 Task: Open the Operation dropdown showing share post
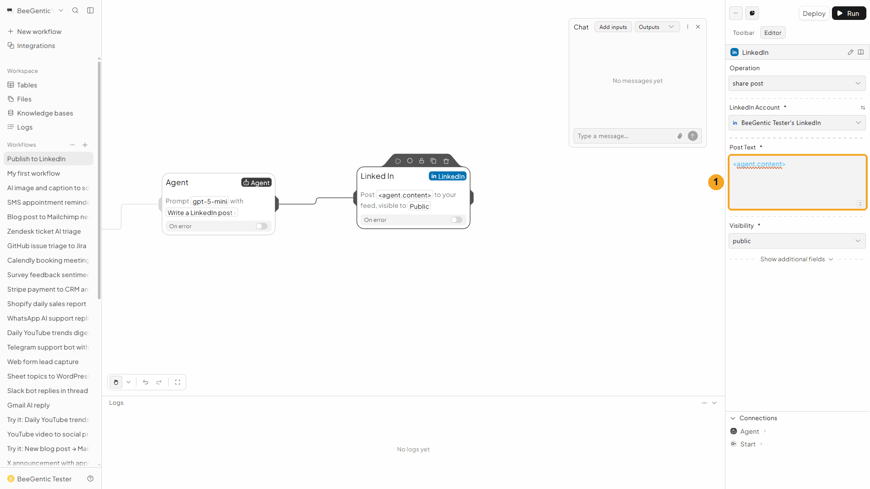pos(797,83)
